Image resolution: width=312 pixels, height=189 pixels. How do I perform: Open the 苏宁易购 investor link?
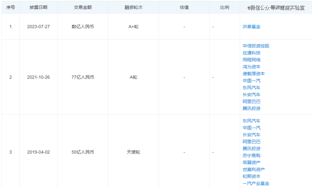point(251,156)
